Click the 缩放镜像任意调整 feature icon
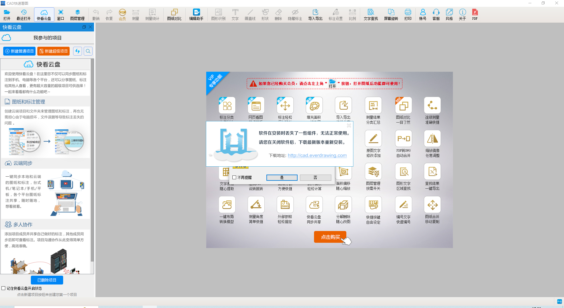This screenshot has height=308, width=564. (432, 138)
